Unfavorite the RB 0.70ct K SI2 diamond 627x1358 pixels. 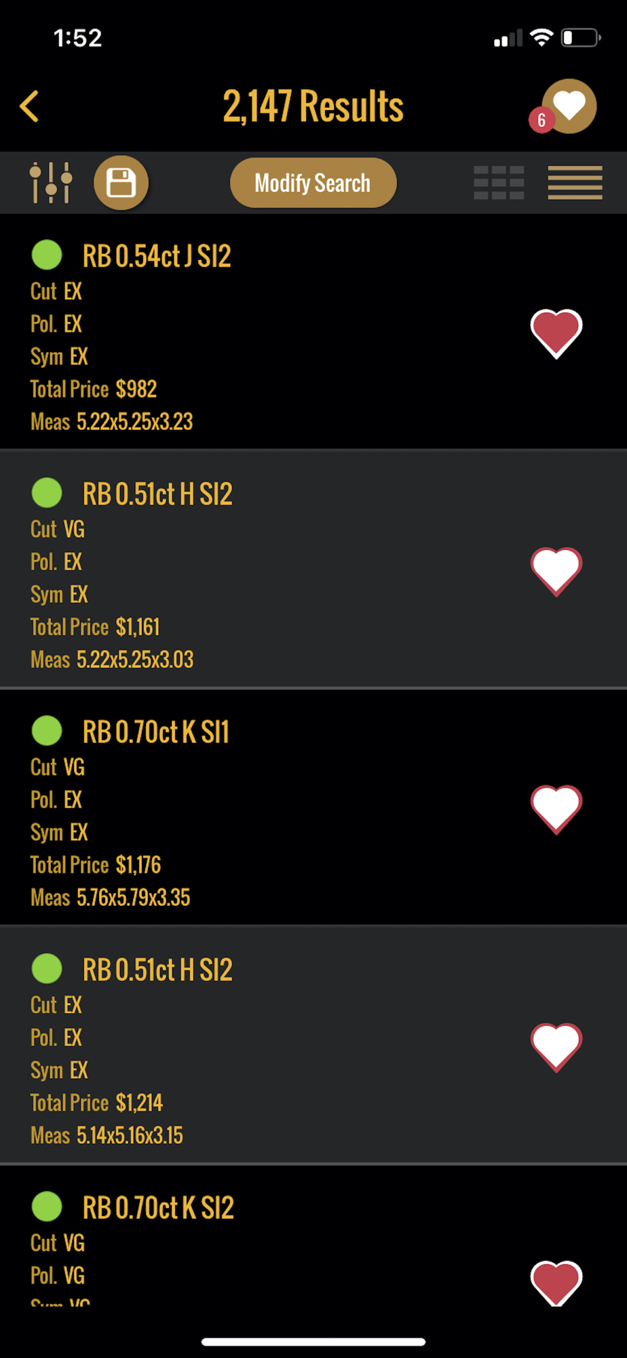coord(556,1282)
